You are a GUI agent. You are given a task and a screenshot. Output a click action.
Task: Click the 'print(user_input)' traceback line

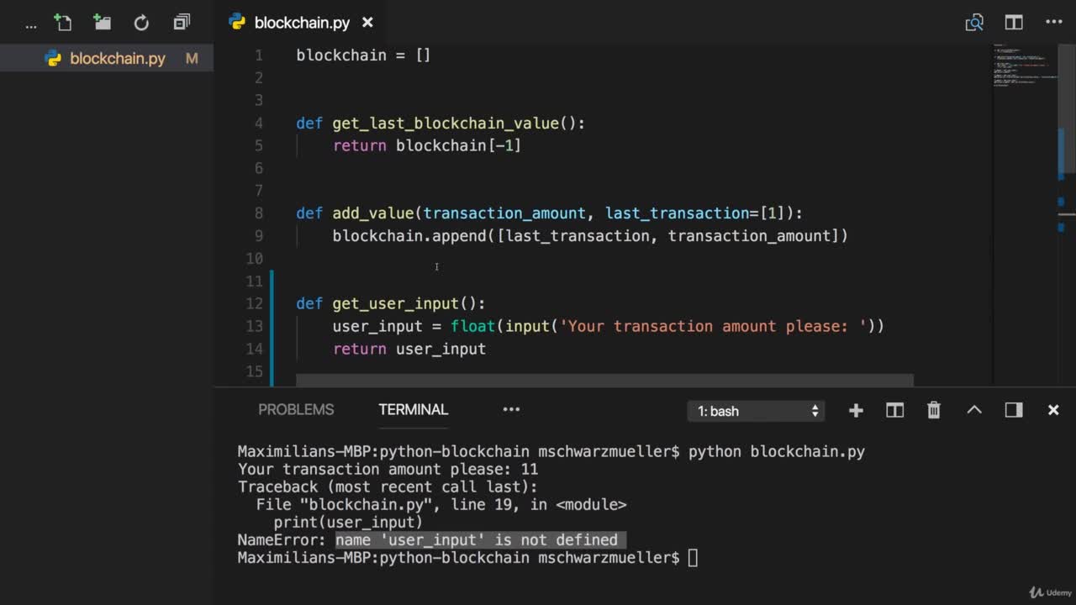pos(348,523)
